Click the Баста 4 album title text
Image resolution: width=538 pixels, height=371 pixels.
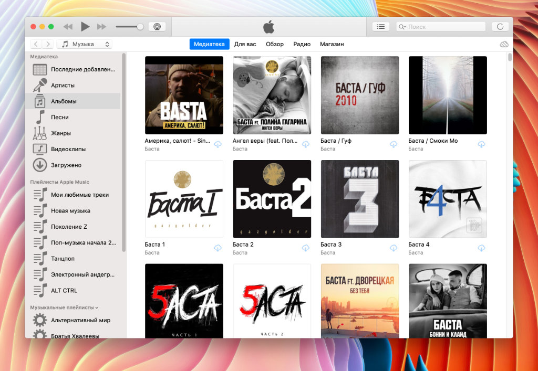pos(419,245)
